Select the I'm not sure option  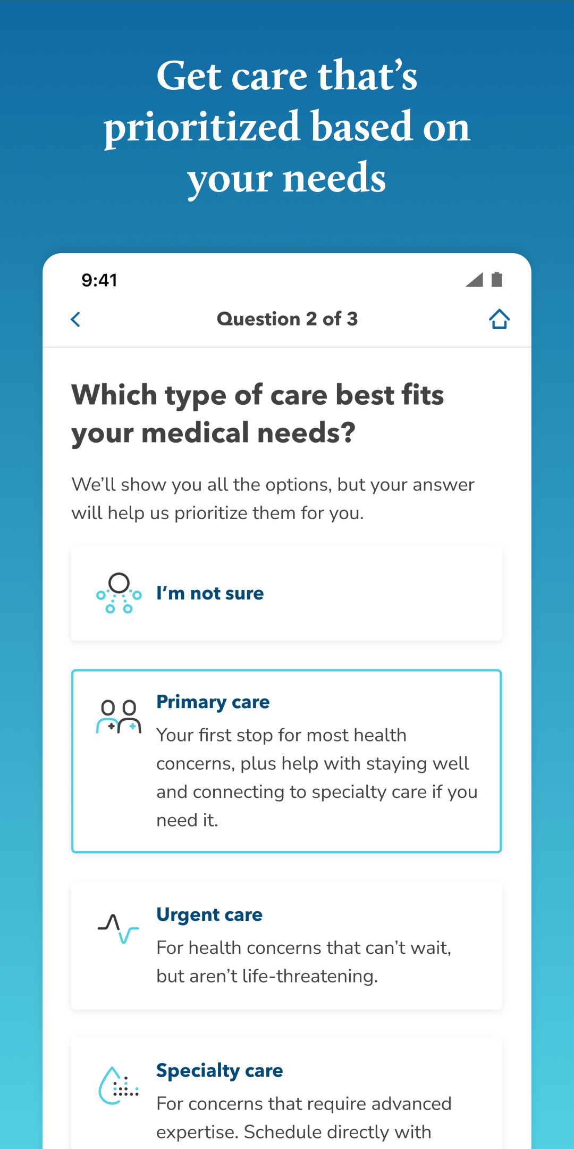[286, 594]
